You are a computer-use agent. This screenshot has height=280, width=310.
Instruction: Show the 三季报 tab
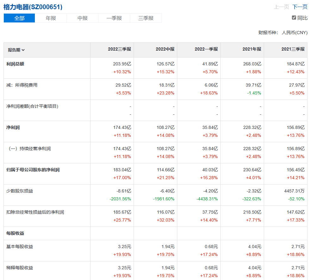pyautogui.click(x=146, y=18)
